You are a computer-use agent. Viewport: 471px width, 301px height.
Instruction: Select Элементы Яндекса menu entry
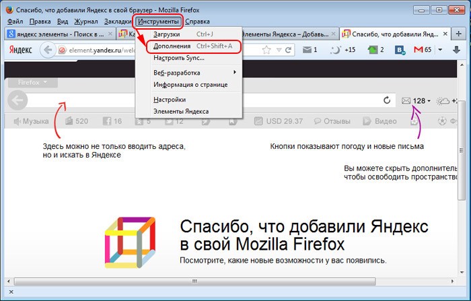click(188, 112)
